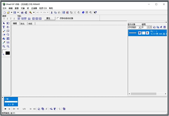Click the 属性... button
The width and height of the screenshot is (169, 116).
[x=50, y=19]
